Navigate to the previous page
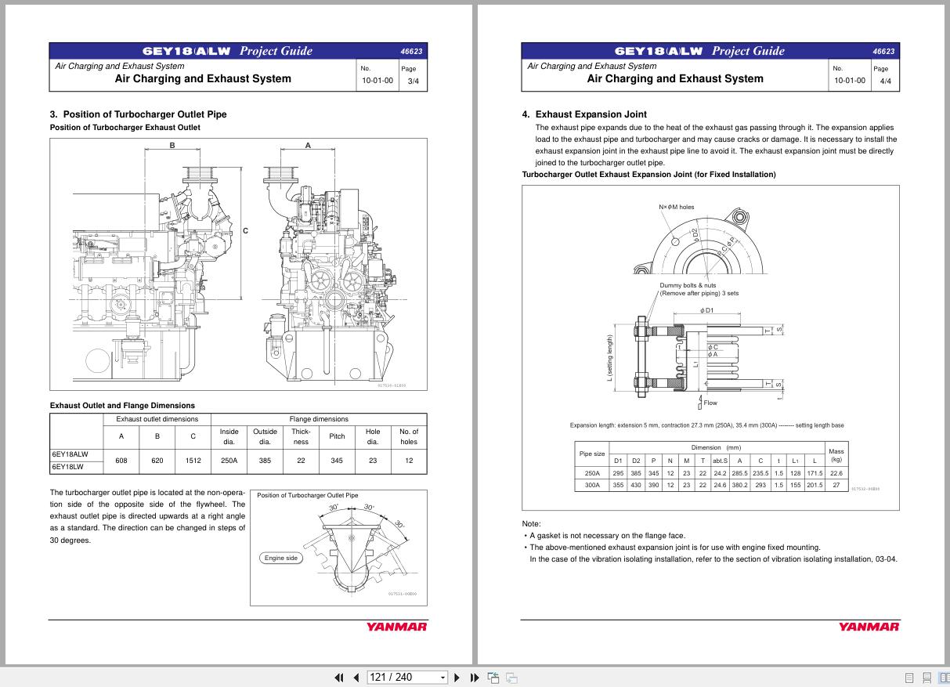The image size is (950, 687). (356, 677)
